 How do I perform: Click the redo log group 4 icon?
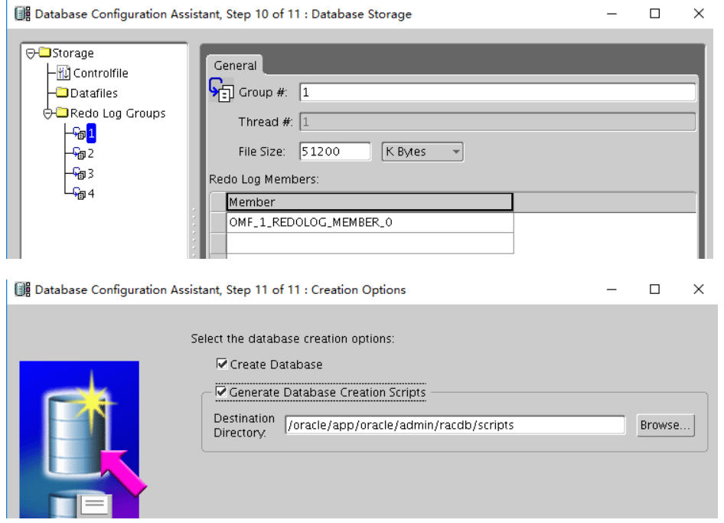80,193
